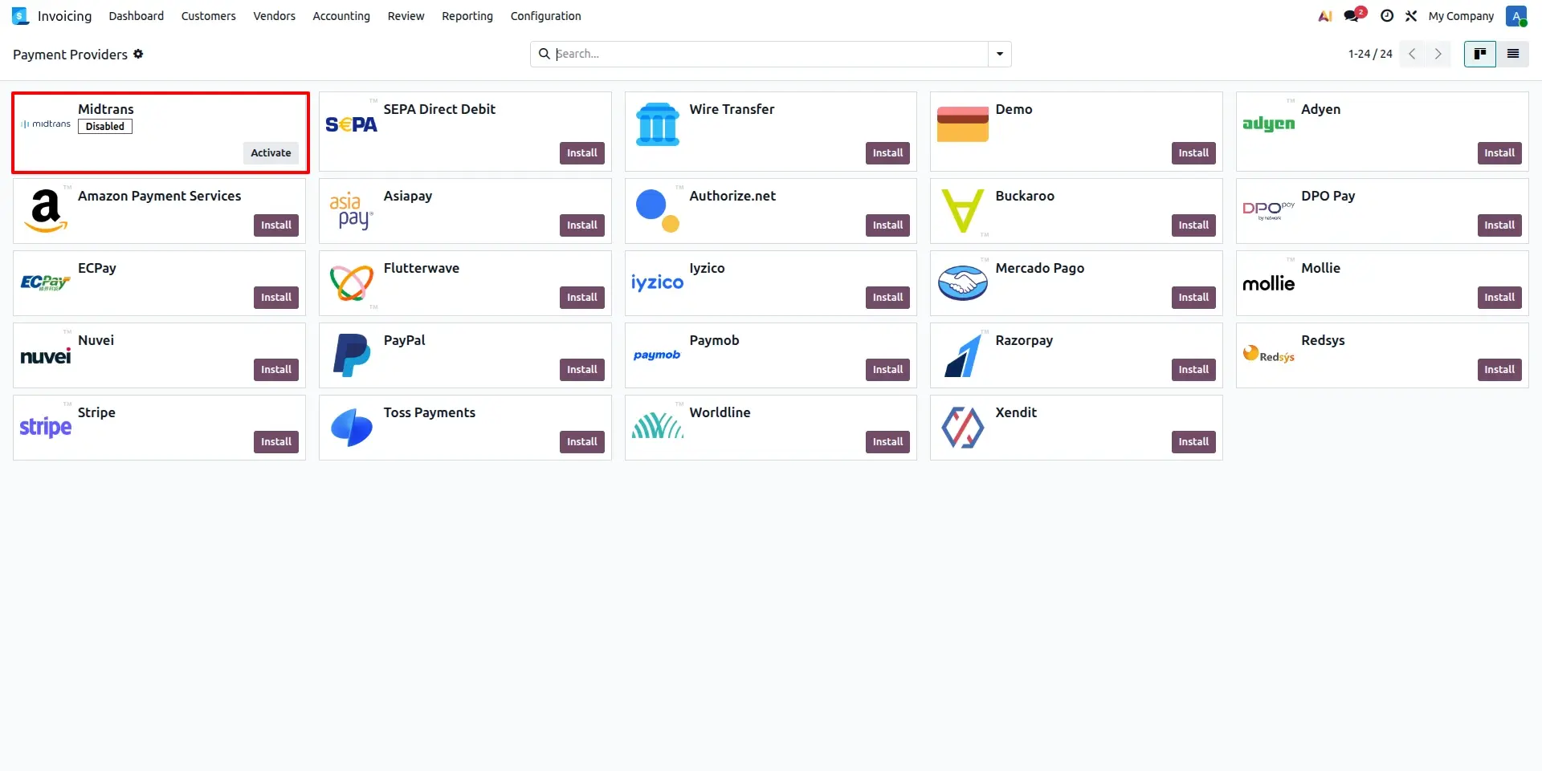
Task: Install the Xendit provider
Action: [x=1193, y=442]
